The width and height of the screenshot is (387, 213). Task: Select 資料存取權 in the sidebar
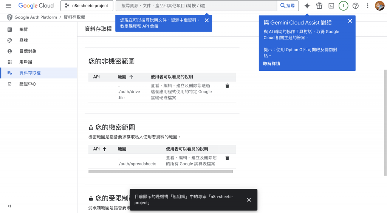[x=39, y=73]
